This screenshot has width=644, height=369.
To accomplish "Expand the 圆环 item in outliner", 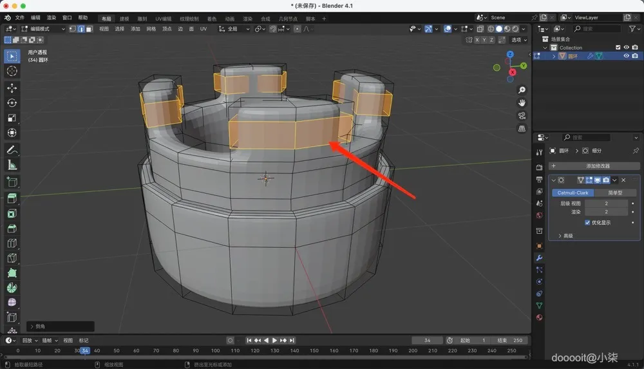I will 554,56.
